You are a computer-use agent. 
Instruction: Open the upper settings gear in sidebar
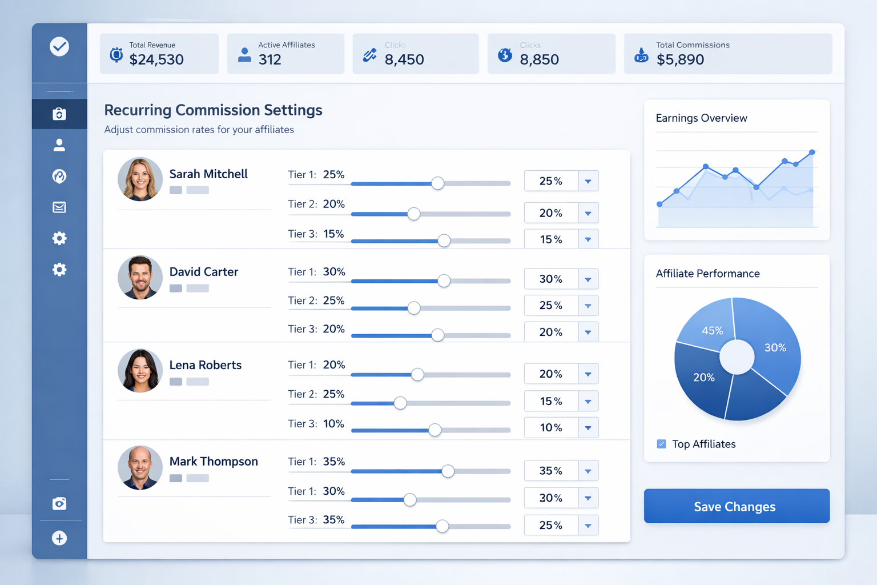pyautogui.click(x=59, y=238)
